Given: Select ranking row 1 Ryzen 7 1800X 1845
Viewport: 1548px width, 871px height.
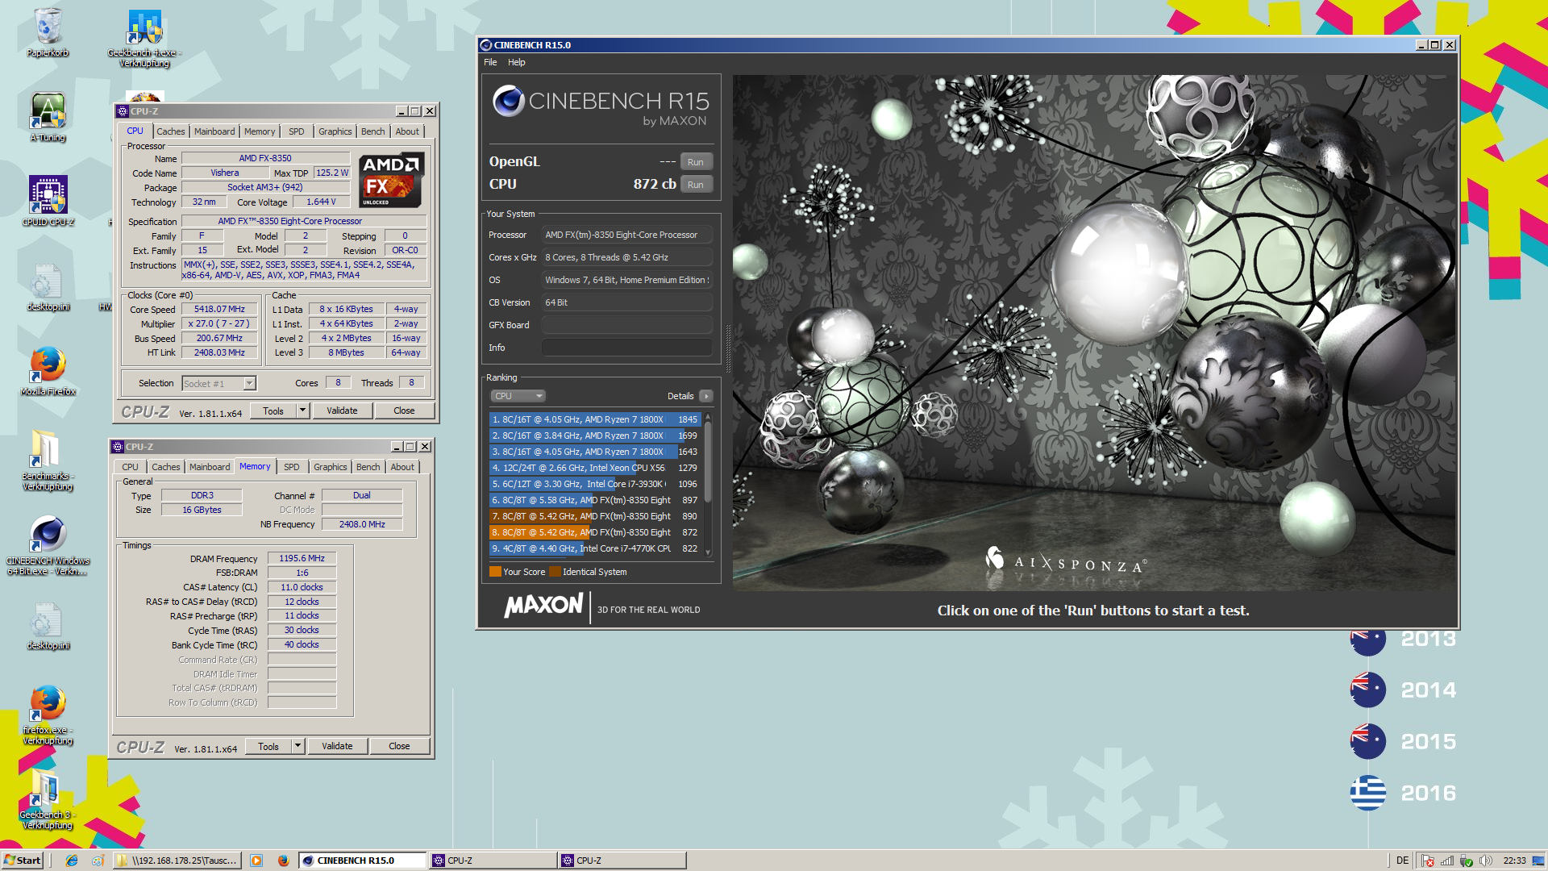Looking at the screenshot, I should coord(595,419).
